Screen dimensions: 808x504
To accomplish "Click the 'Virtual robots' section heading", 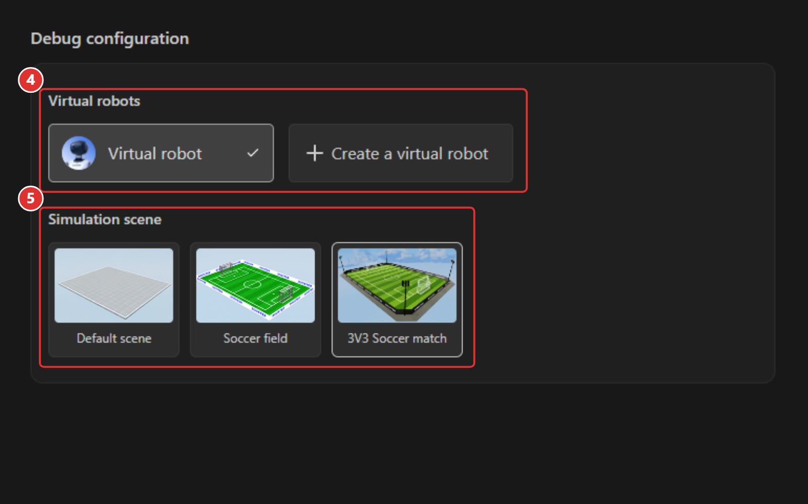I will pos(94,101).
